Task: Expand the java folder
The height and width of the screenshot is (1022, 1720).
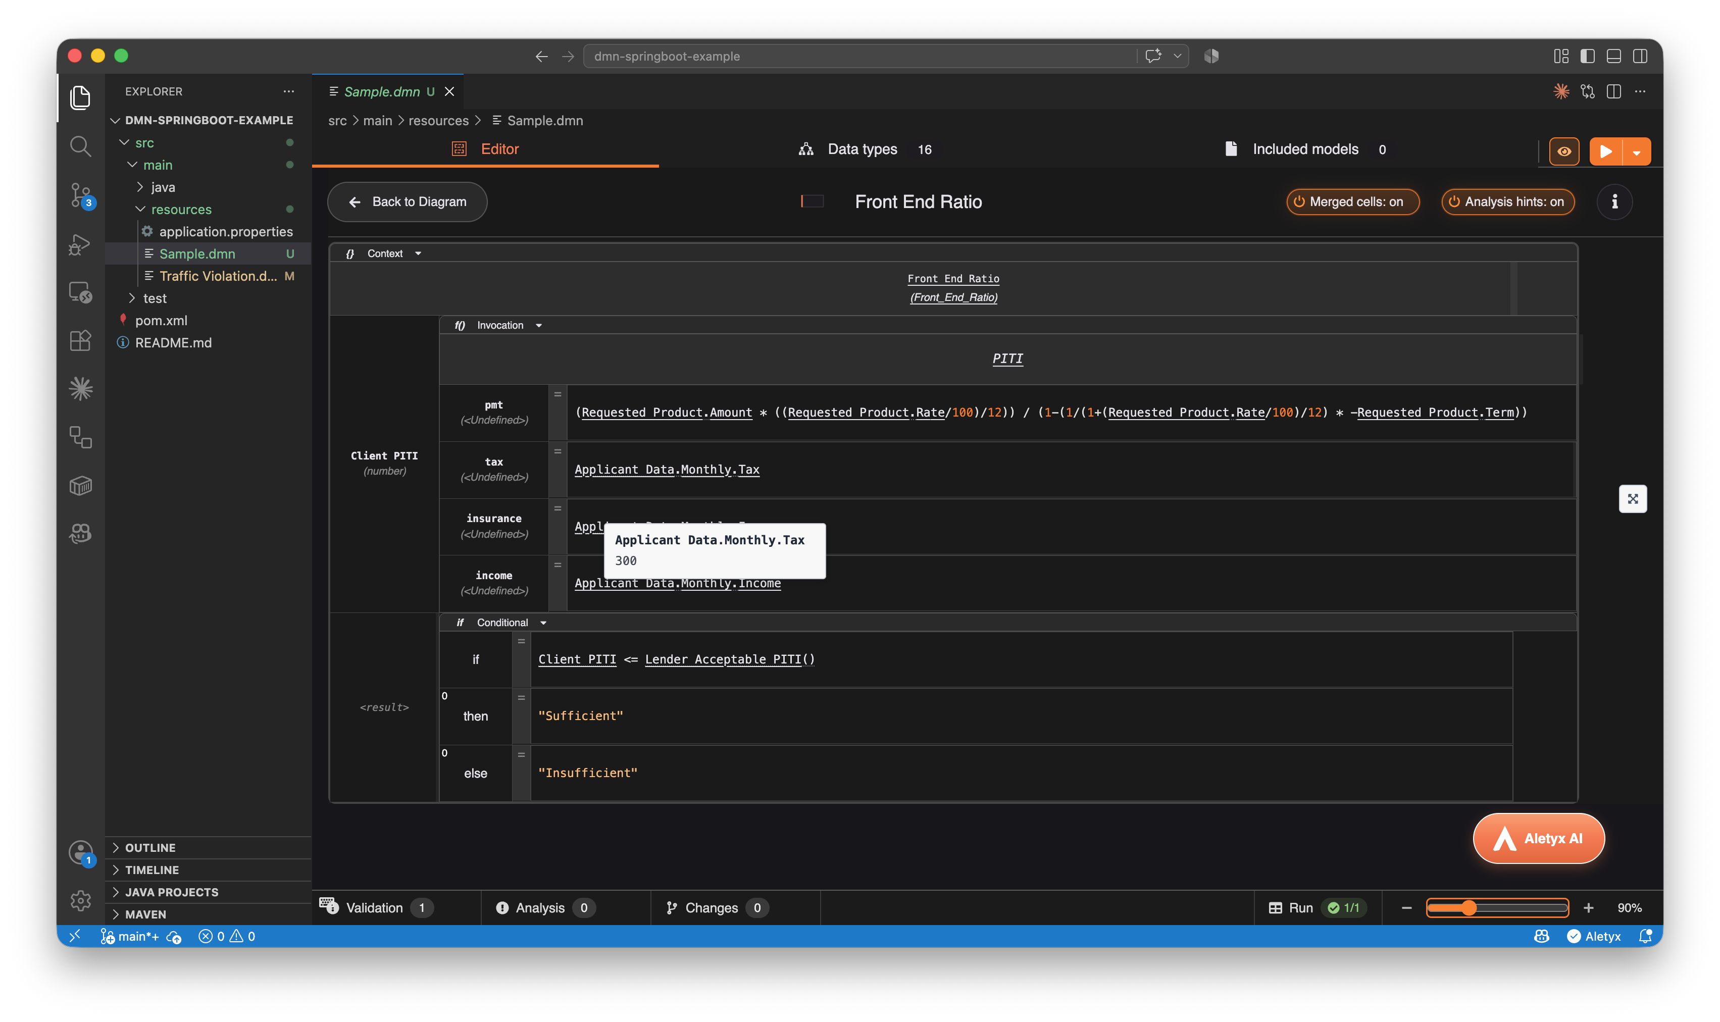Action: [163, 187]
